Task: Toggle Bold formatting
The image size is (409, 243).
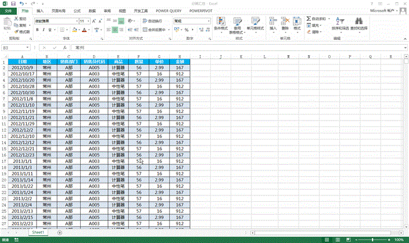Action: [38, 29]
